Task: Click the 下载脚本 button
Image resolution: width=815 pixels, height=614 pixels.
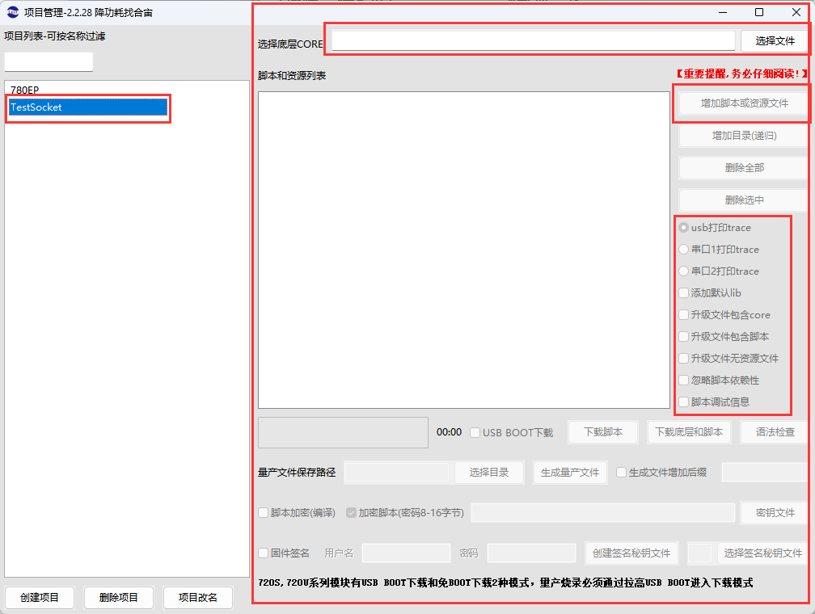Action: click(x=603, y=432)
